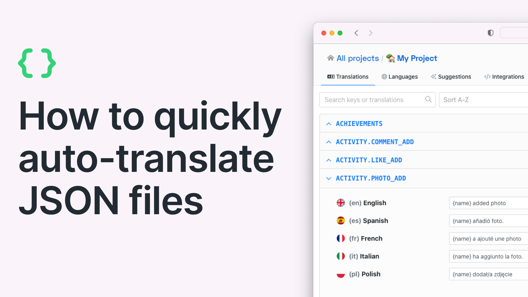Collapse the ACHIEVEMENTS section
The image size is (528, 297).
click(x=328, y=124)
